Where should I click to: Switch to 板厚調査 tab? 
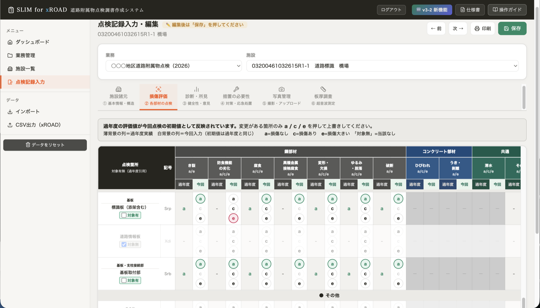(x=323, y=96)
